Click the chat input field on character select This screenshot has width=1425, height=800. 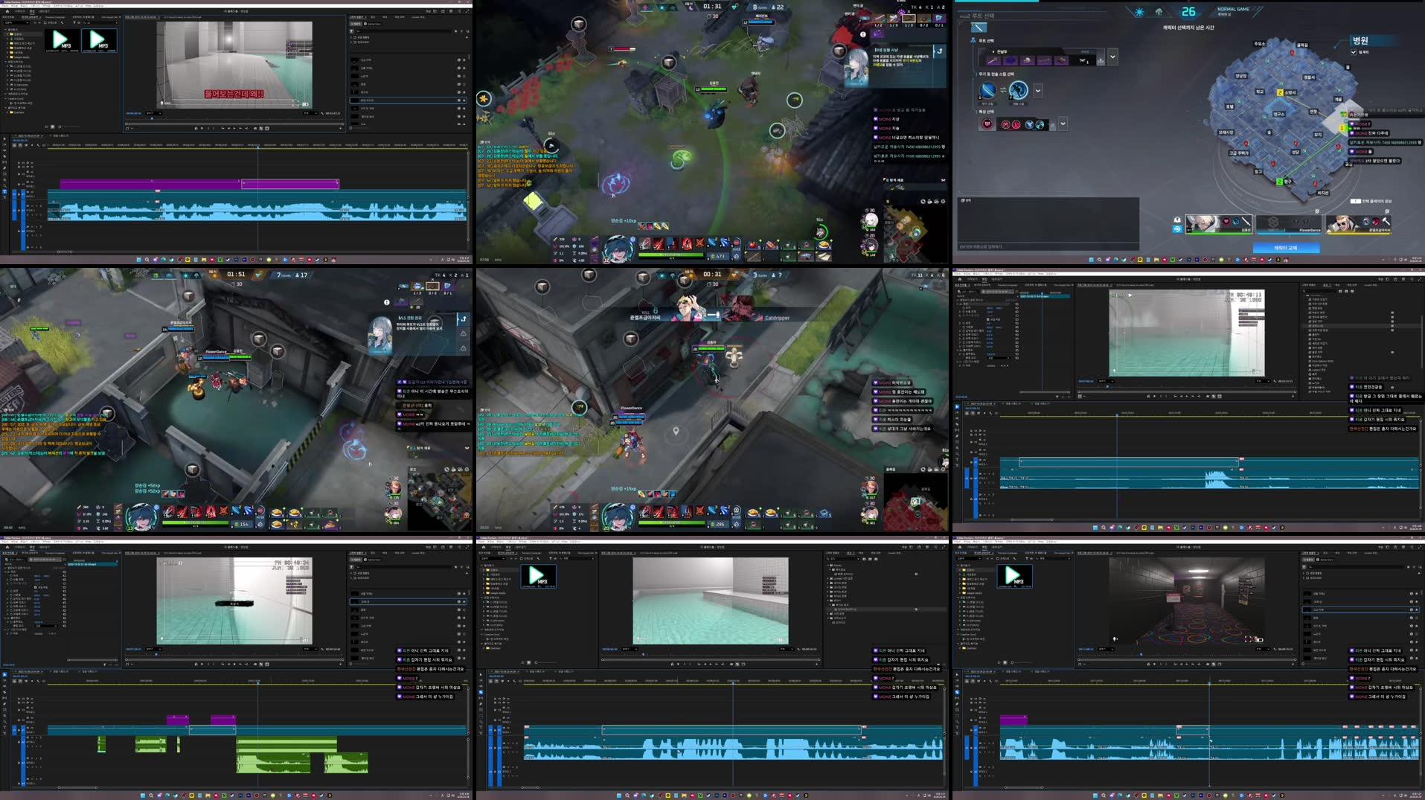pyautogui.click(x=1048, y=246)
